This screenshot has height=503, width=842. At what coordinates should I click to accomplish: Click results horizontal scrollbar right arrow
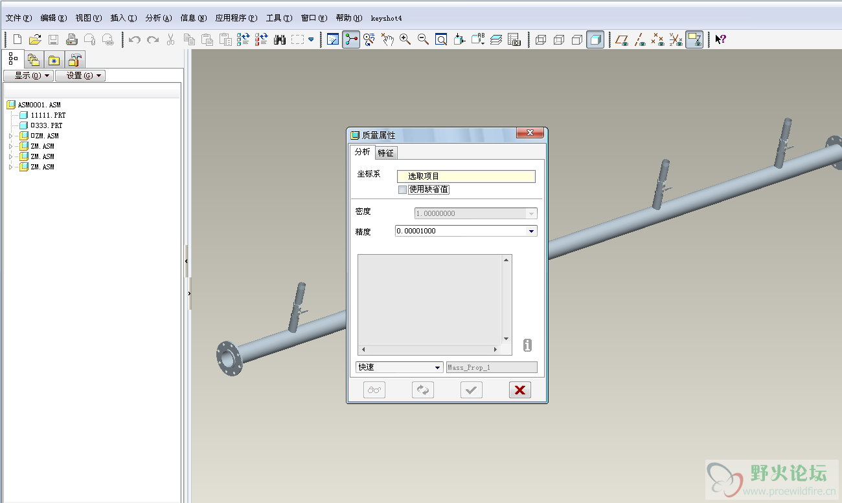tap(495, 350)
